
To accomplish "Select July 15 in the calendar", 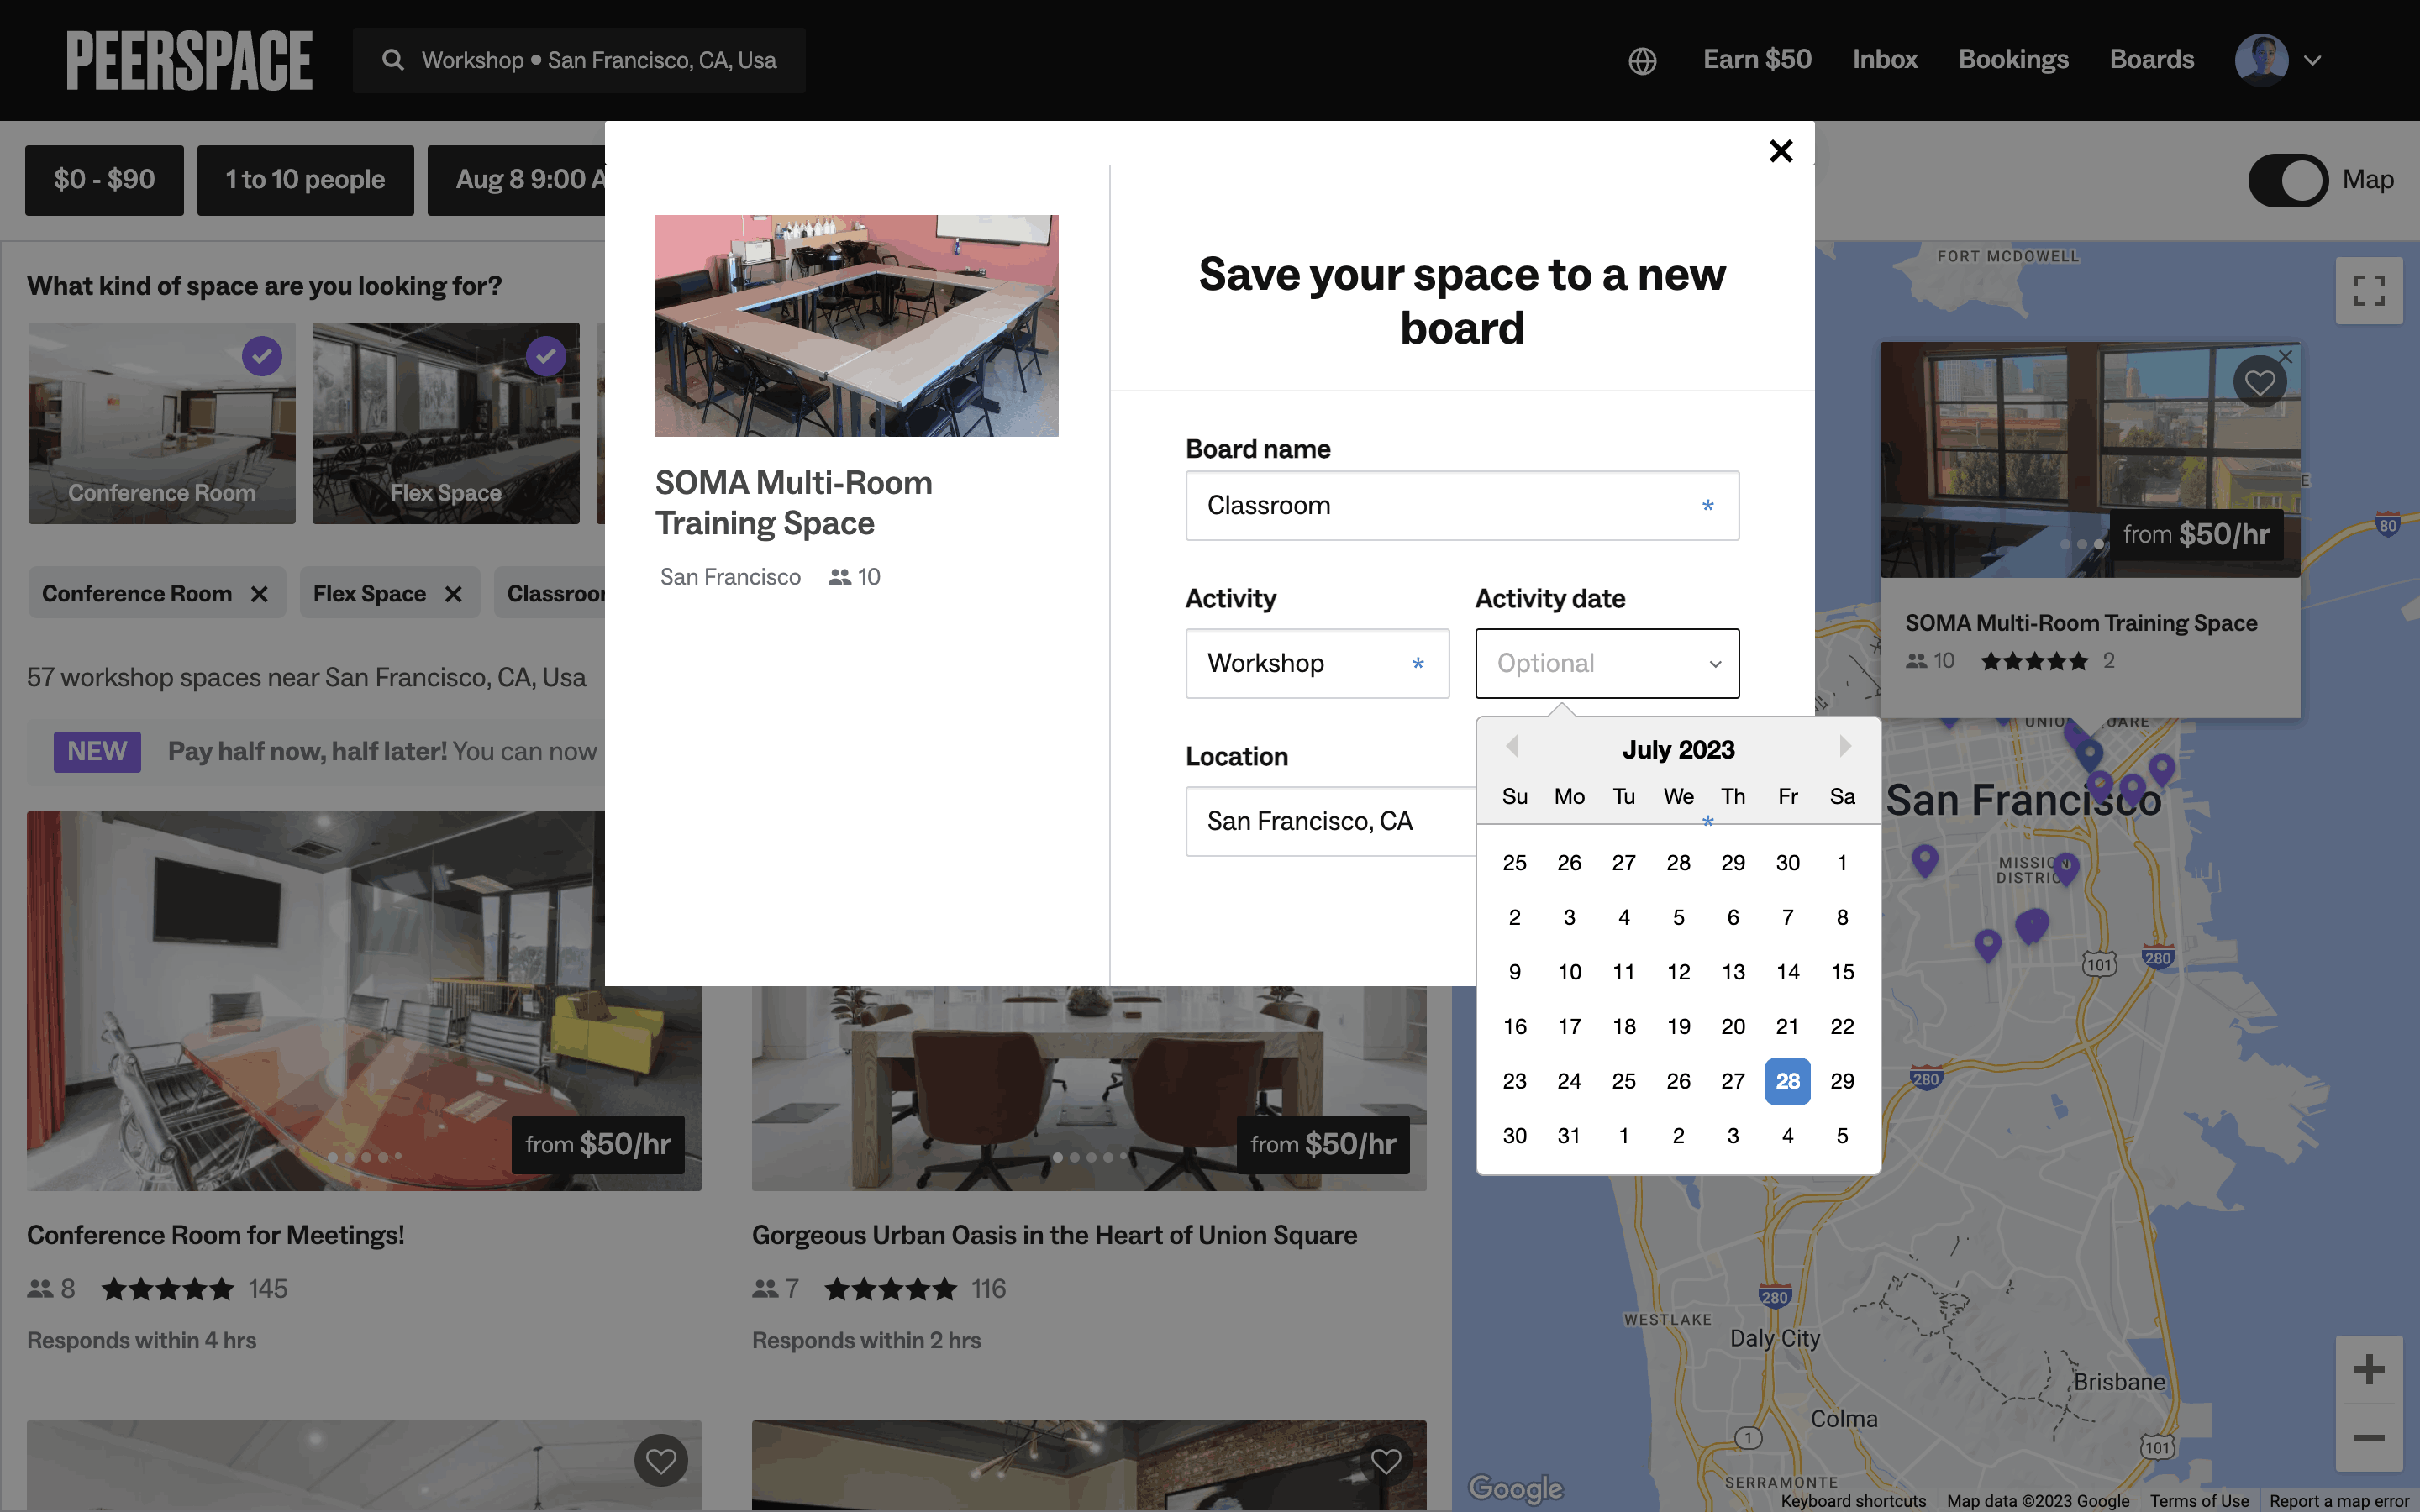I will 1842,972.
